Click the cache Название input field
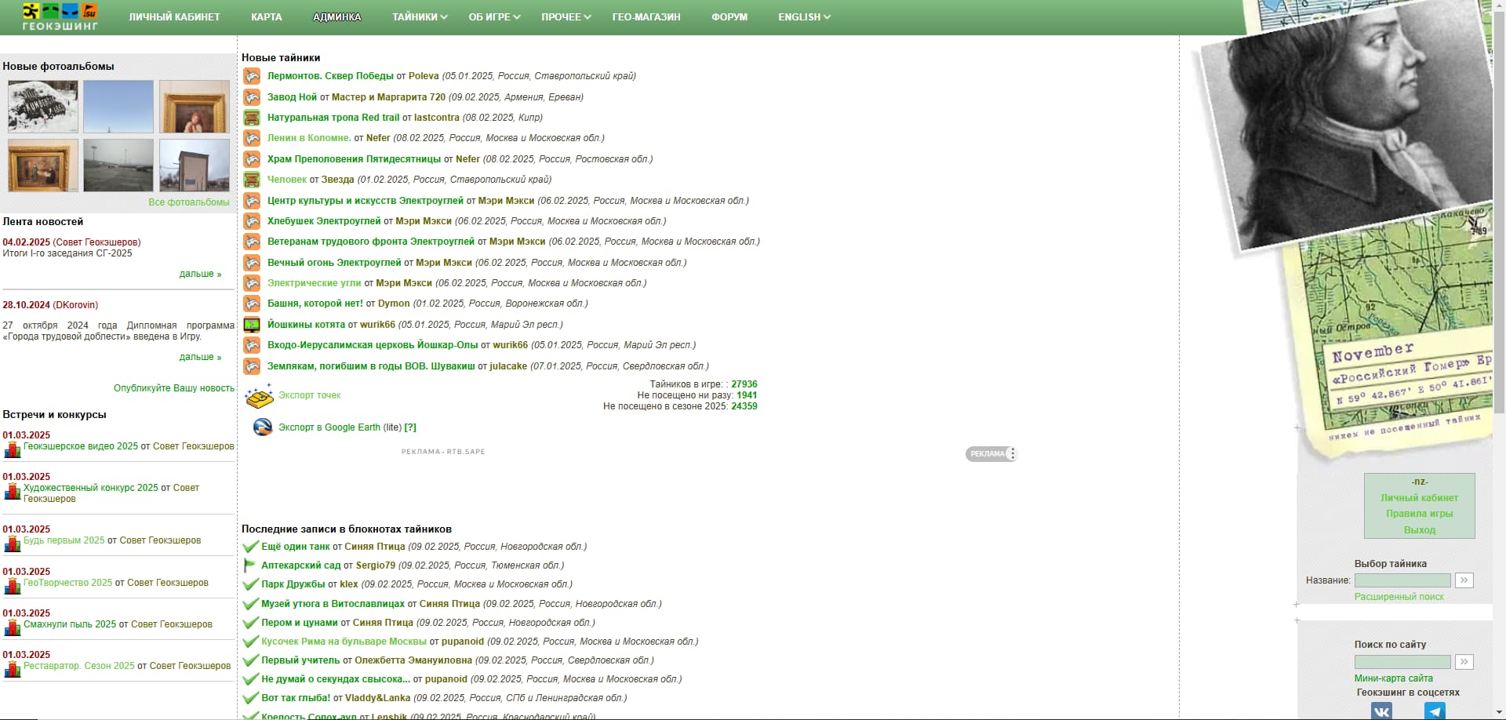 pyautogui.click(x=1402, y=580)
